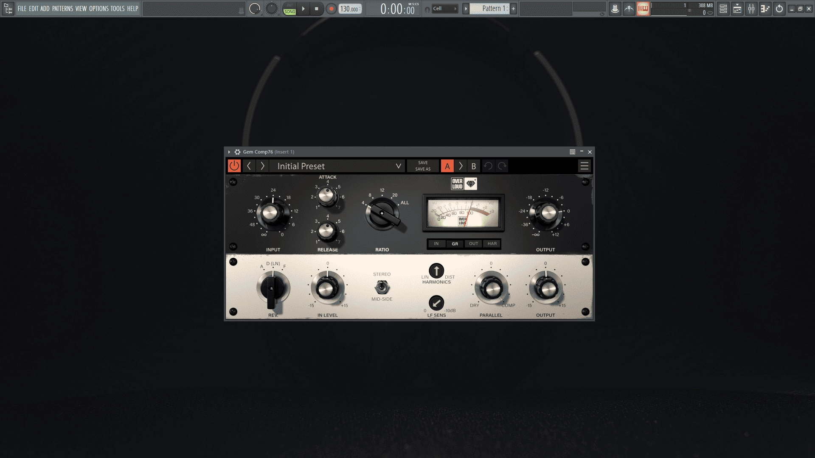Viewport: 815px width, 458px height.
Task: Click the HARMONICS LIN/DIST knob
Action: [436, 271]
